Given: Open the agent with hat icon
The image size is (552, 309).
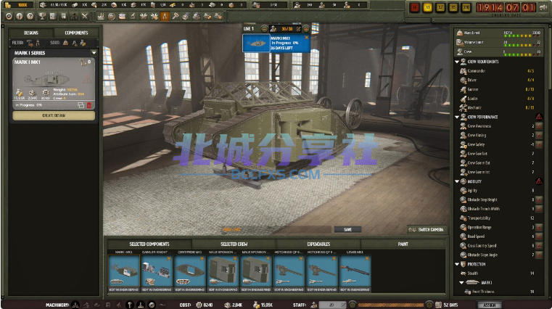Looking at the screenshot, I should [x=74, y=16].
